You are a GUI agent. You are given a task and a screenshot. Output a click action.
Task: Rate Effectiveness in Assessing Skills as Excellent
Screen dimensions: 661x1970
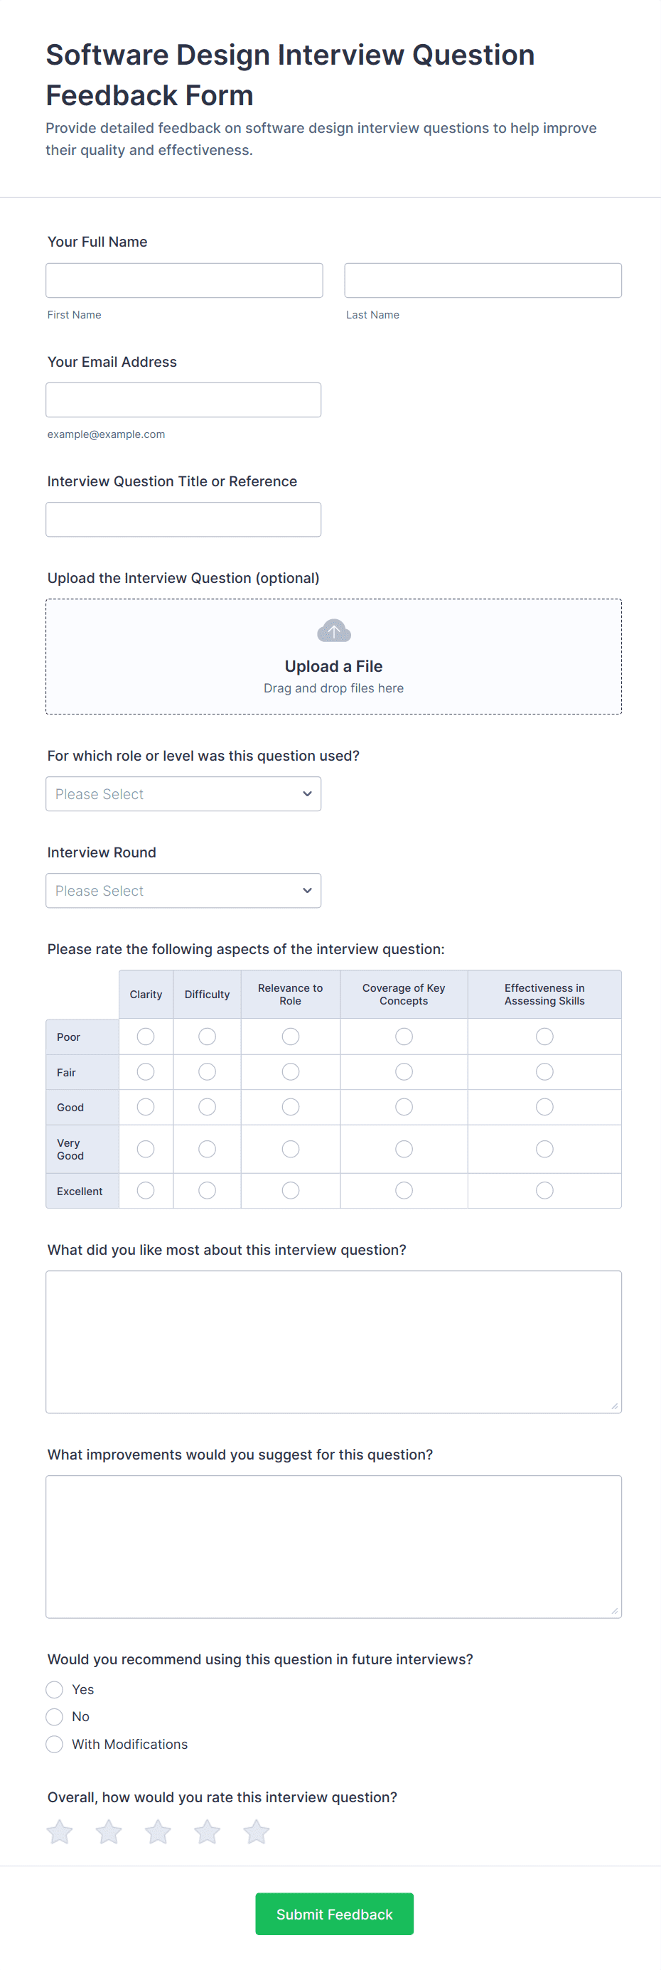[544, 1190]
